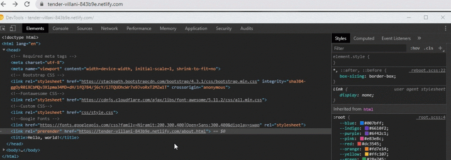451x160 pixels.
Task: Click the display: none declaration
Action: pos(357,95)
